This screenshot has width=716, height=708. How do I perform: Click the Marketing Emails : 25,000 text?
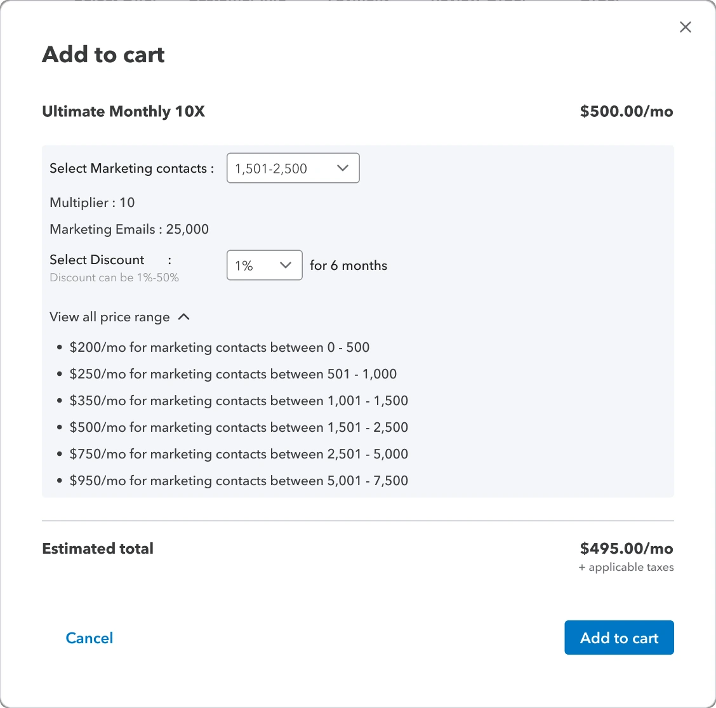tap(129, 229)
